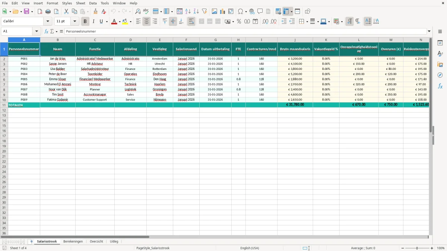Click Increase Indent icon

pos(284,22)
